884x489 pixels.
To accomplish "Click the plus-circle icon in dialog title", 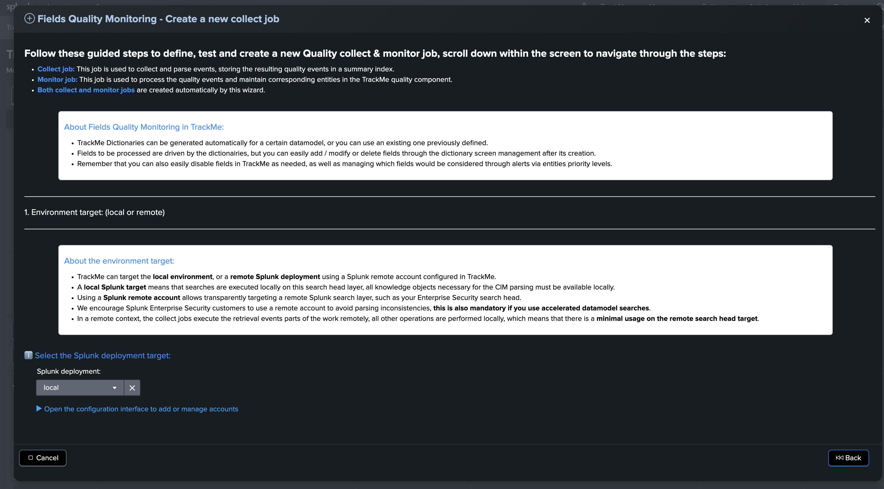I will pyautogui.click(x=30, y=19).
